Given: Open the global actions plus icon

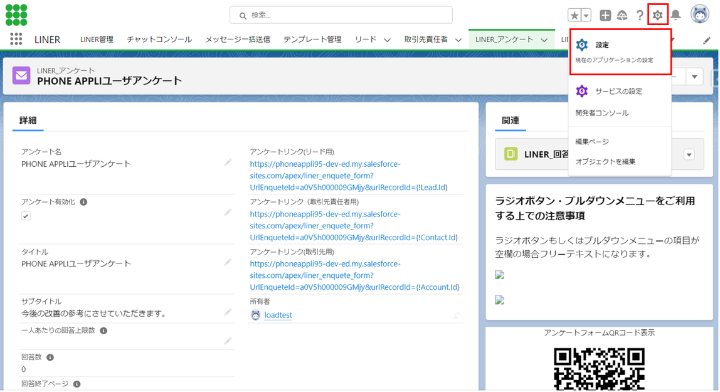Looking at the screenshot, I should point(605,15).
